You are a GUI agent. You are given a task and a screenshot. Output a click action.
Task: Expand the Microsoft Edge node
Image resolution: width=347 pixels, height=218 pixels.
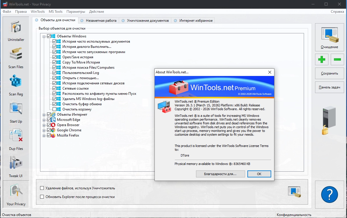click(x=44, y=120)
